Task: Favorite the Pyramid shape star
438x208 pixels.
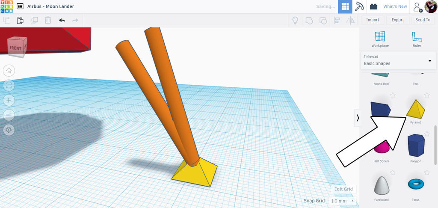Action: 427,95
